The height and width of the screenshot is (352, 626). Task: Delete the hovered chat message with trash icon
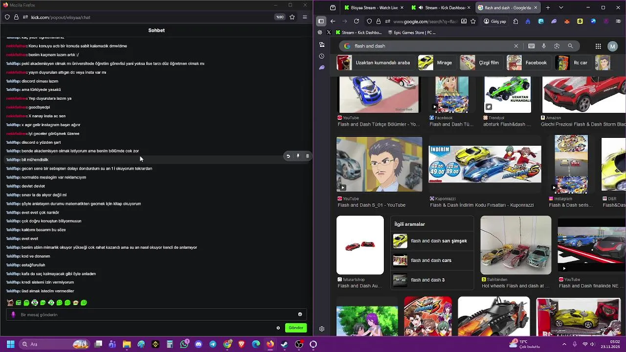(x=308, y=156)
